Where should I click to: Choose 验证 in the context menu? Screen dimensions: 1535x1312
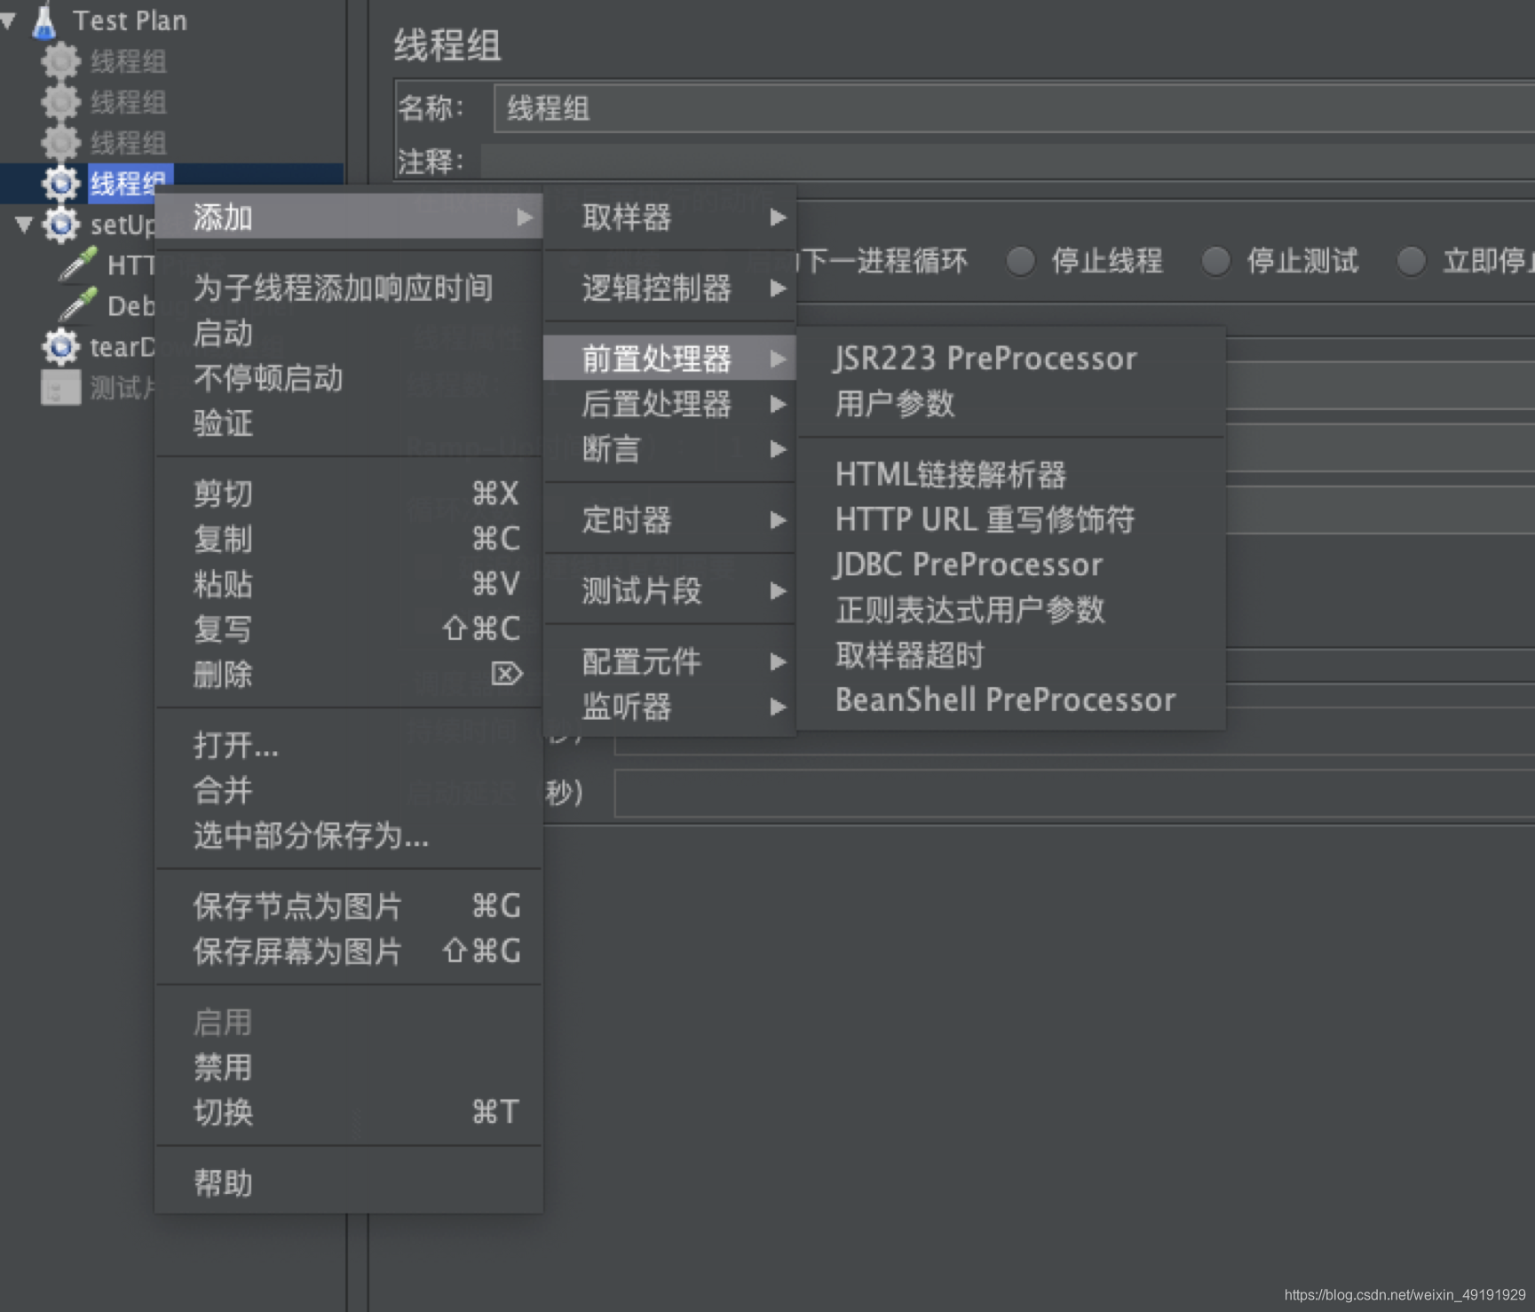pyautogui.click(x=349, y=423)
